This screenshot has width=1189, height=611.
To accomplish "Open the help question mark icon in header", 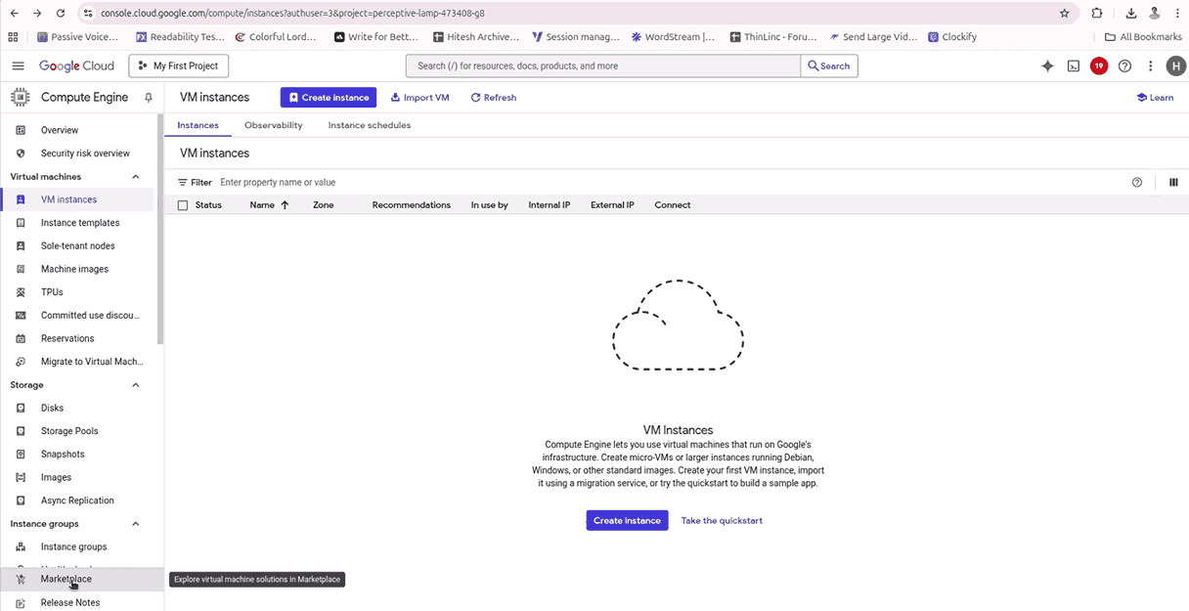I will coord(1124,66).
